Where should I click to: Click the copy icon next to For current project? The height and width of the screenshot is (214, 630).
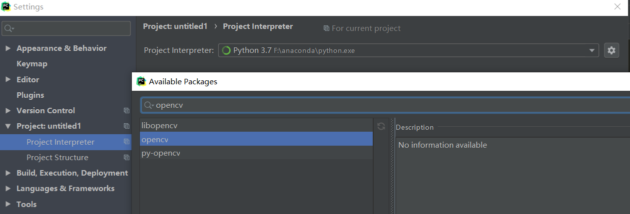[x=326, y=28]
